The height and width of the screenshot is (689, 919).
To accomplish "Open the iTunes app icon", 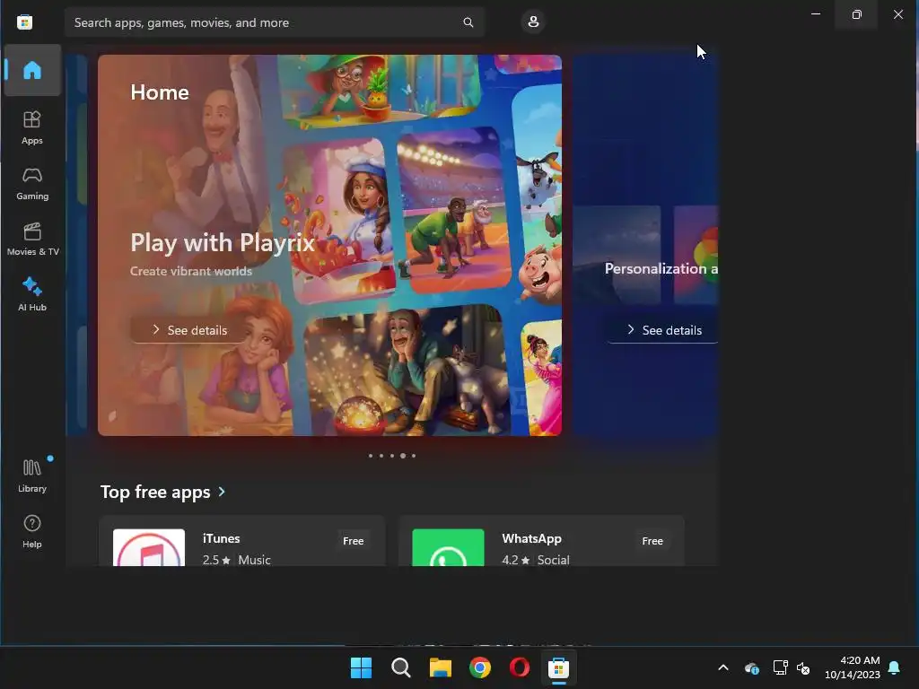I will tap(149, 547).
